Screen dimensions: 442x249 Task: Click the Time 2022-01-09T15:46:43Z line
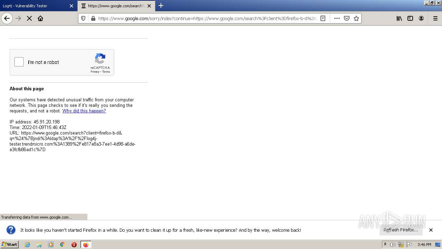[x=38, y=128]
